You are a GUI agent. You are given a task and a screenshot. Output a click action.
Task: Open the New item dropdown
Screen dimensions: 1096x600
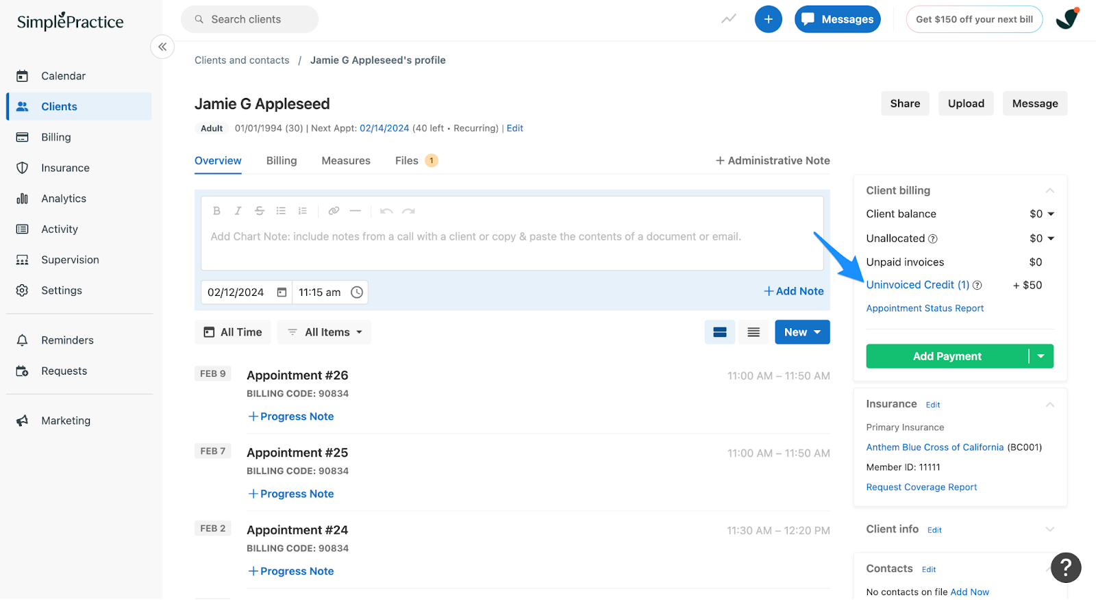coord(802,332)
